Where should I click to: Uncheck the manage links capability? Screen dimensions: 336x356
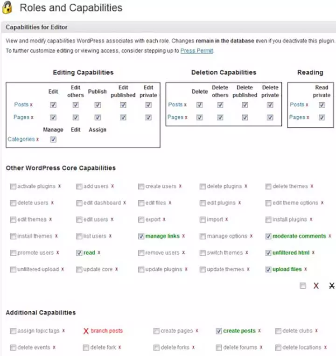(141, 237)
